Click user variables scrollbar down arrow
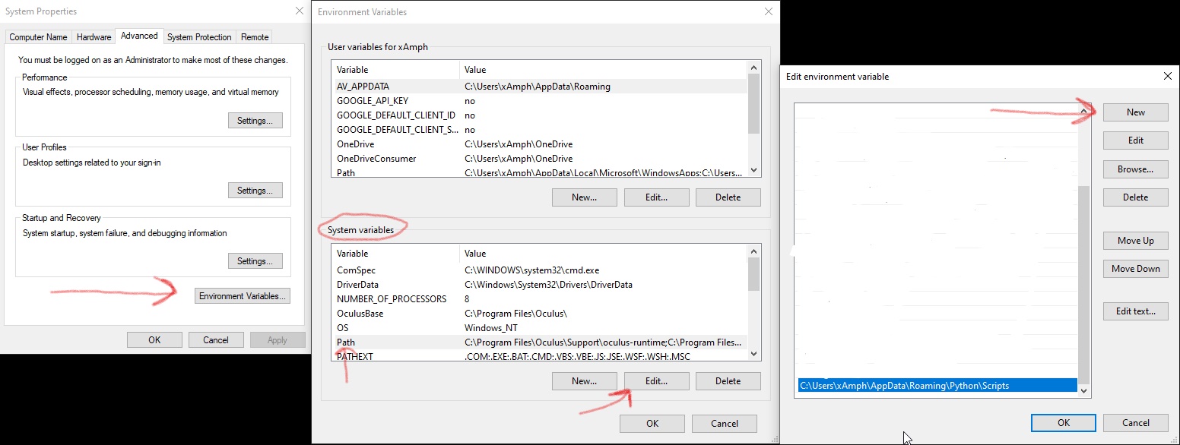 753,171
